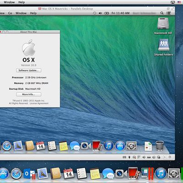The image size is (183, 183).
Task: Click the keyboard icon in Parallels status bar
Action: coord(124,157)
